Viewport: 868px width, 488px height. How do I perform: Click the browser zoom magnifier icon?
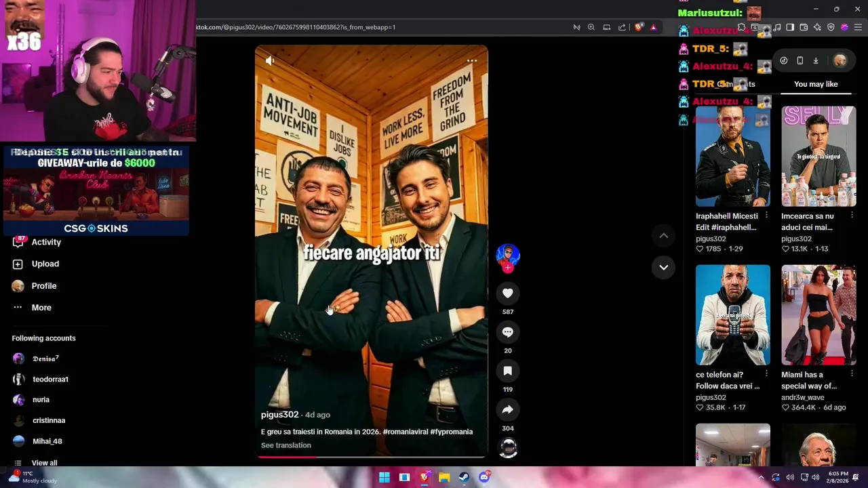[591, 27]
